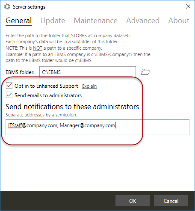Open the Update tab
This screenshot has height=211, width=195.
click(53, 21)
